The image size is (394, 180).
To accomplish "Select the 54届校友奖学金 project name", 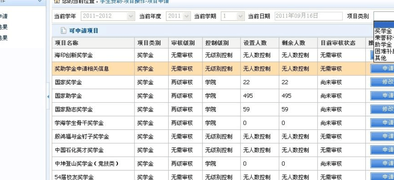I will (74, 177).
